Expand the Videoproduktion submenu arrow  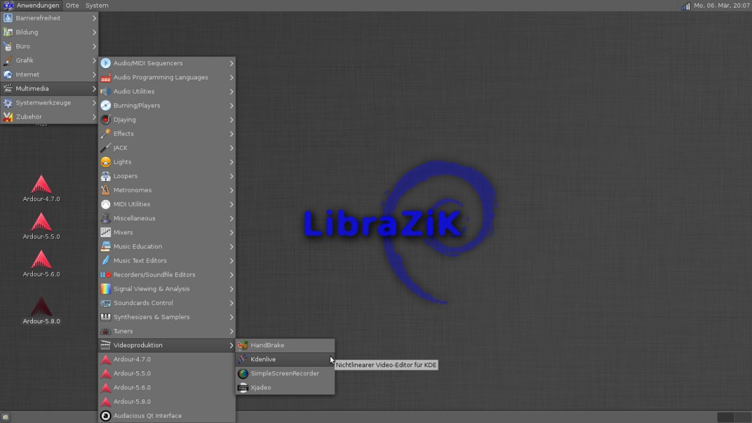(231, 345)
